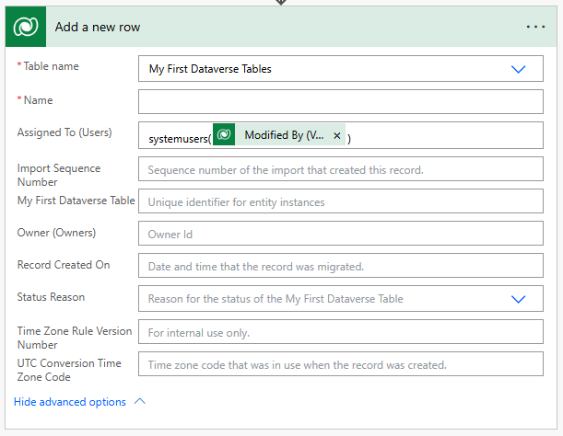Screen dimensions: 563x436
Task: Open the ellipsis menu for Add a new row
Action: click(535, 27)
